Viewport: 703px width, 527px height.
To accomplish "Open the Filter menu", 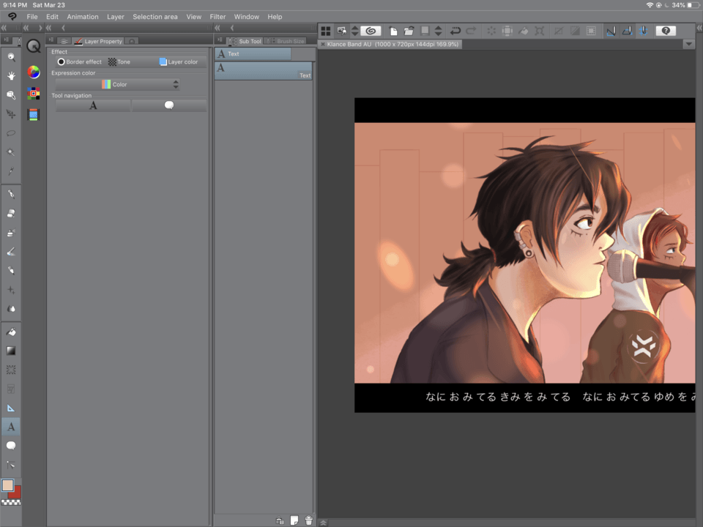I will point(217,16).
